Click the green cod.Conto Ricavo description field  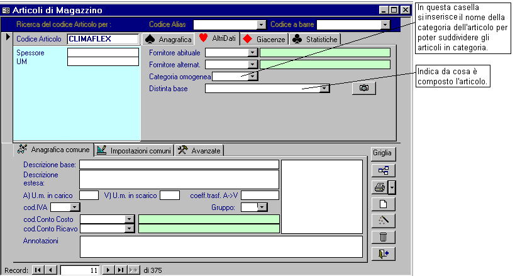(209, 228)
